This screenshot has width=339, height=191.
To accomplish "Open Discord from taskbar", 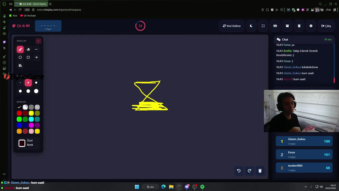I will click(187, 187).
